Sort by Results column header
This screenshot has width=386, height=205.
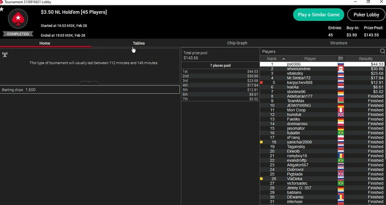366,59
